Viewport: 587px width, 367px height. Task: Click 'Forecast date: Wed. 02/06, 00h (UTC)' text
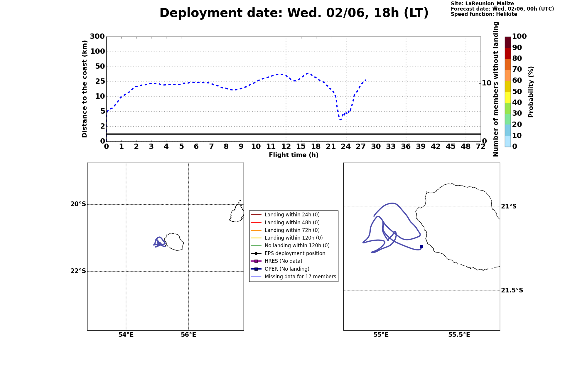coord(502,9)
